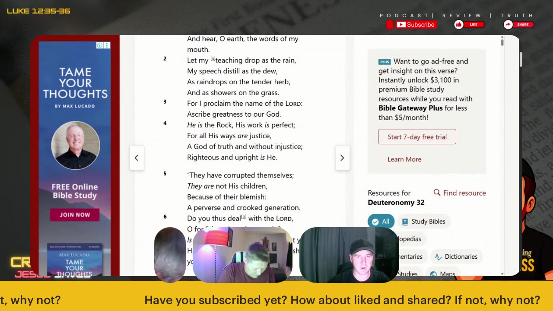Viewport: 553px width, 311px height.
Task: Click the middle webcam feed
Action: coord(242,255)
